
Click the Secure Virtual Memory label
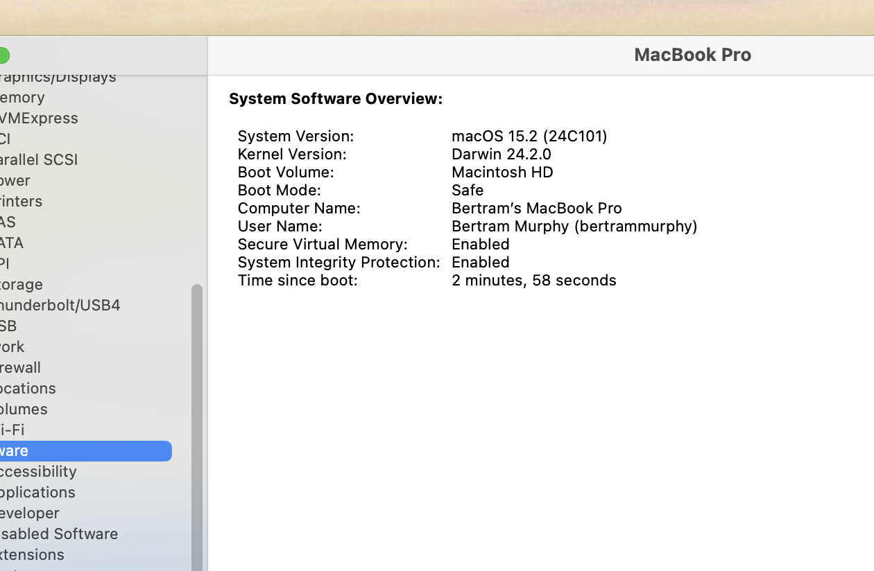[x=323, y=244]
